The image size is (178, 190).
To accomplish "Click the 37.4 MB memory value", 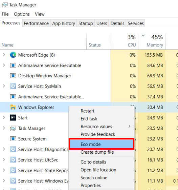I will pyautogui.click(x=155, y=97).
